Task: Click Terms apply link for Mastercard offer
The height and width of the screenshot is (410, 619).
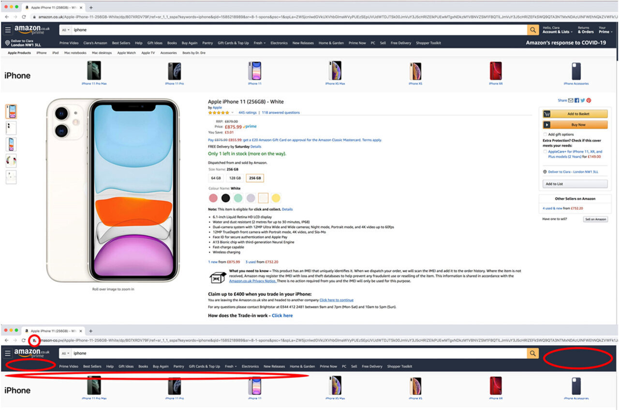Action: [372, 140]
